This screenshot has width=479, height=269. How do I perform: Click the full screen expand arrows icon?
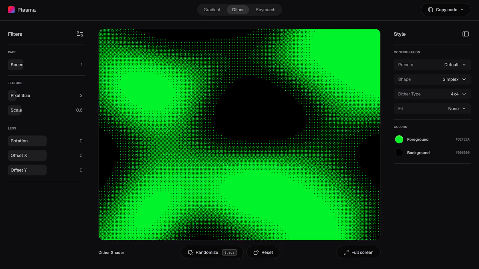[x=346, y=253]
